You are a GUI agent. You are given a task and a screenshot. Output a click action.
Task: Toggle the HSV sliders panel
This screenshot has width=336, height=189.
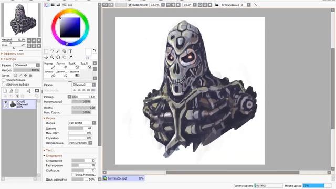click(x=58, y=5)
